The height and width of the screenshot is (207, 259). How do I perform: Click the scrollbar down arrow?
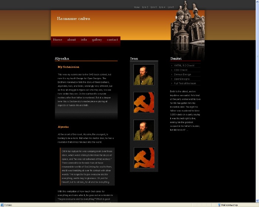coord(258,201)
